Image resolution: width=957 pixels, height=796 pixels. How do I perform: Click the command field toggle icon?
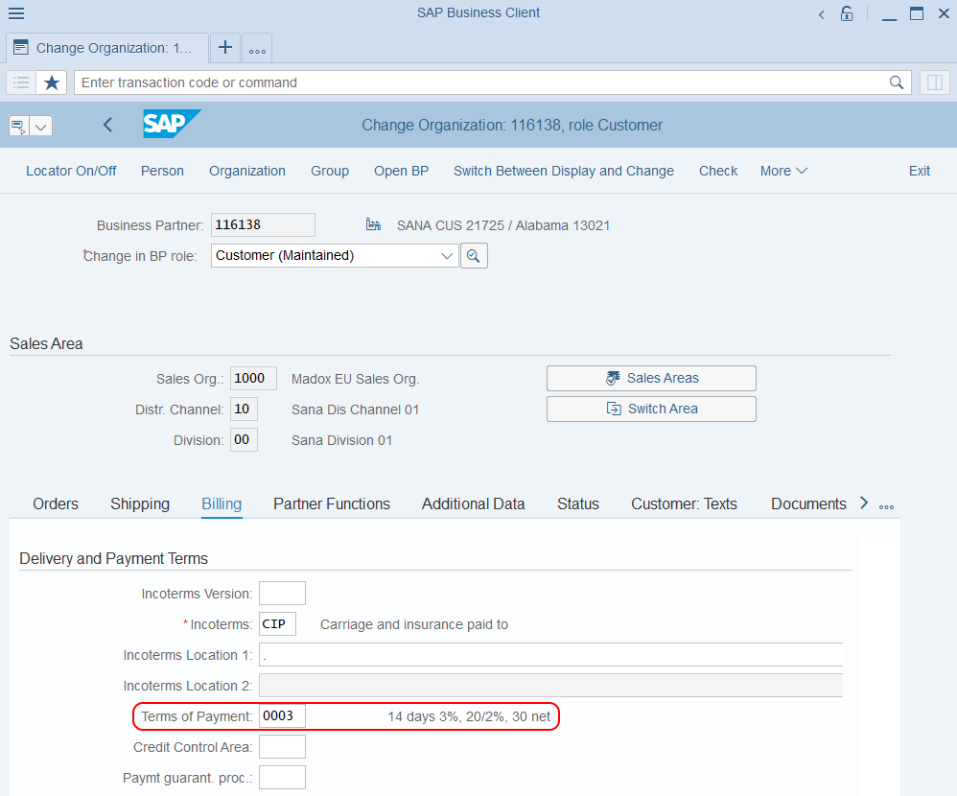tap(18, 127)
